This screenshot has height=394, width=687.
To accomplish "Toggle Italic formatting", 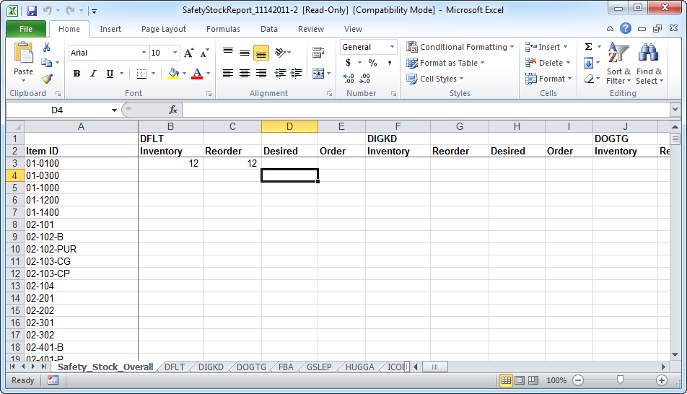I will click(x=93, y=74).
